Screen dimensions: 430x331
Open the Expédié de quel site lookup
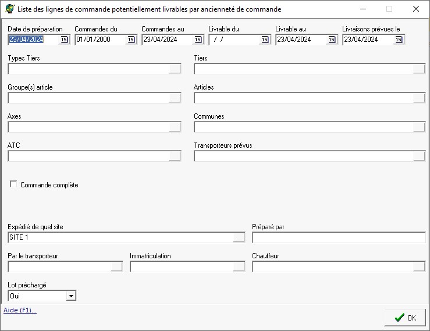tap(239, 237)
